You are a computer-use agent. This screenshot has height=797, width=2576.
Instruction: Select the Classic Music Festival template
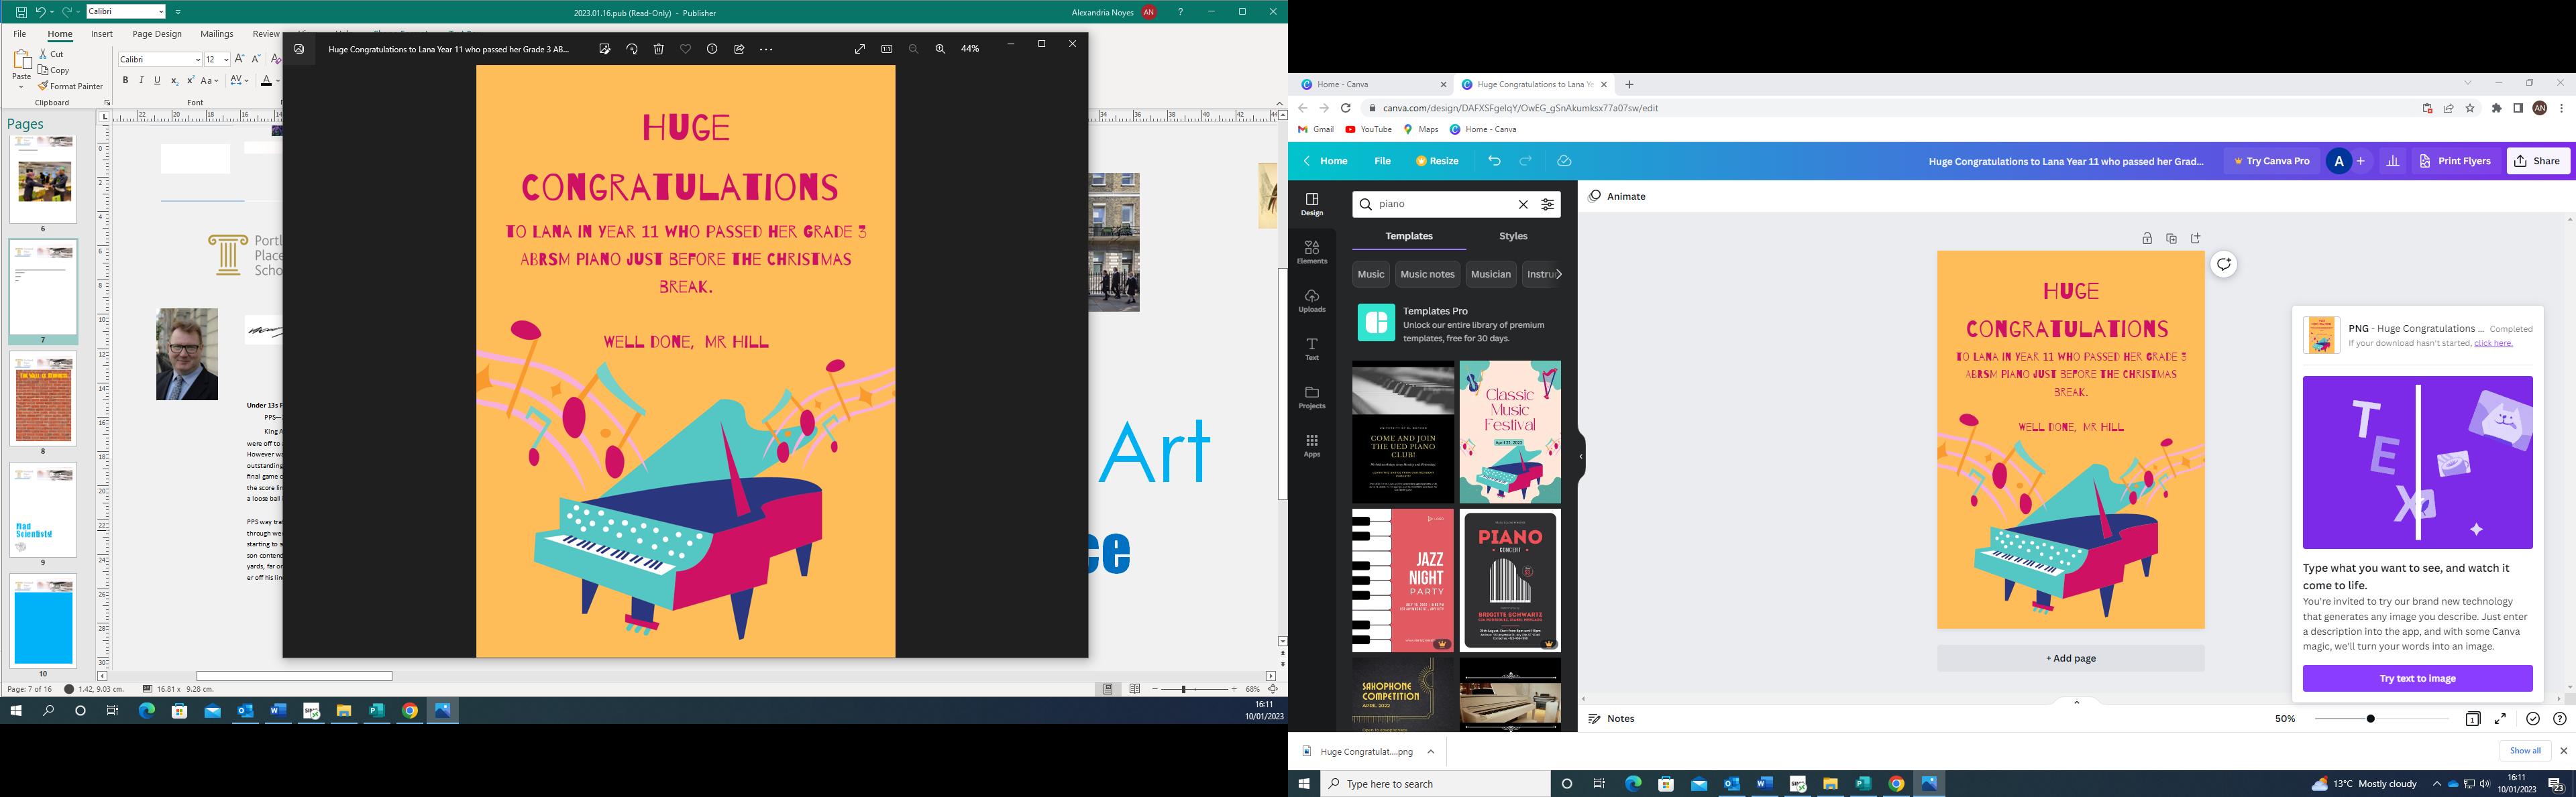(x=1510, y=432)
